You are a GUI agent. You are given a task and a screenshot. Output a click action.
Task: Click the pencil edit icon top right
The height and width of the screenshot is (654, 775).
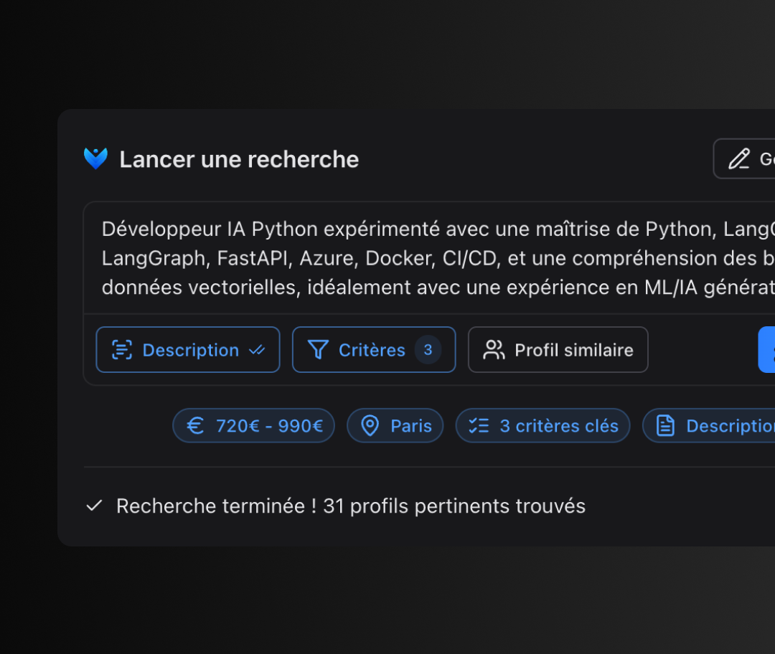point(738,158)
